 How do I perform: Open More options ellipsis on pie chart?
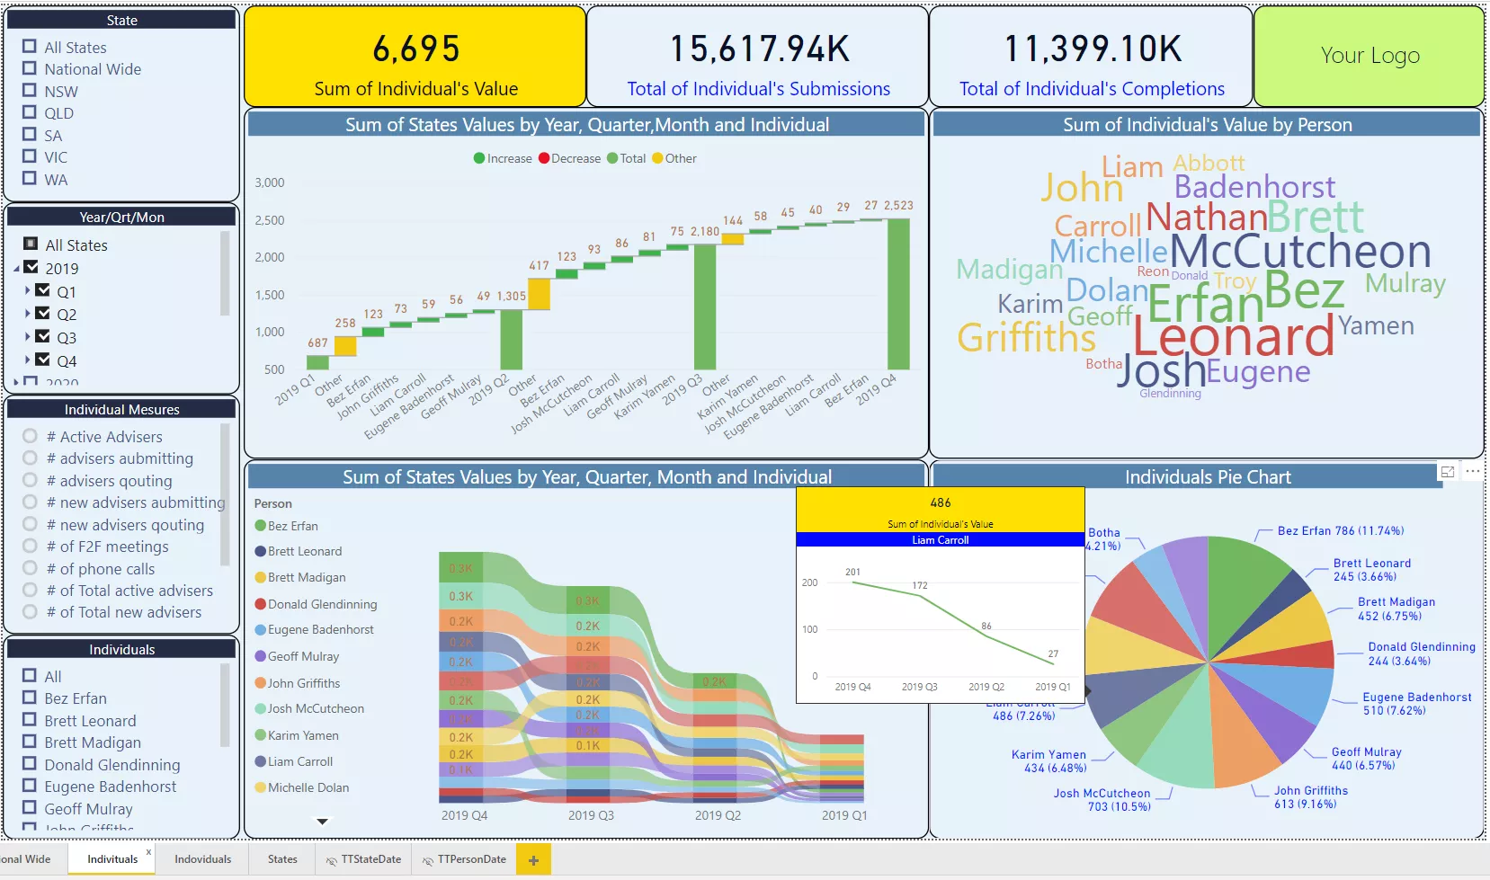(x=1472, y=472)
